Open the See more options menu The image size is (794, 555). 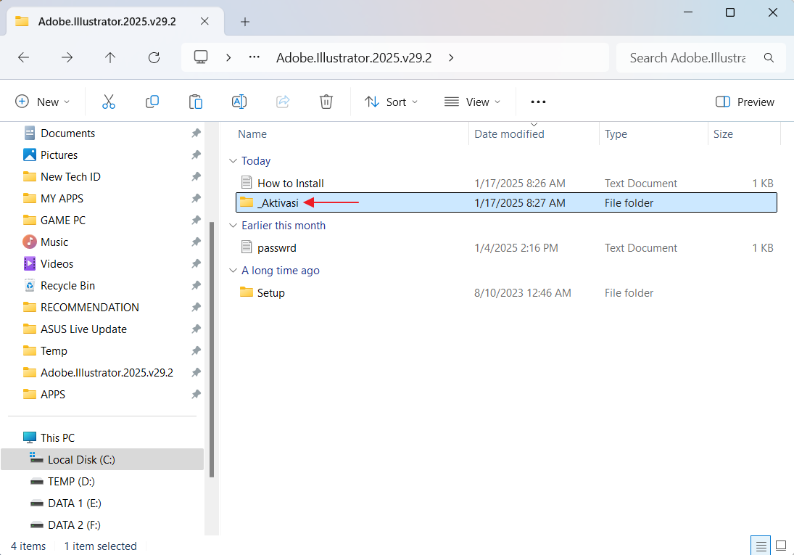538,102
